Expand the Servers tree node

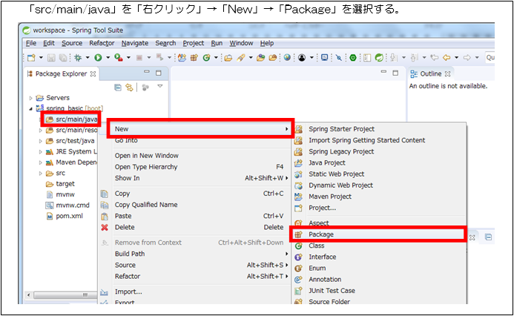click(x=31, y=98)
